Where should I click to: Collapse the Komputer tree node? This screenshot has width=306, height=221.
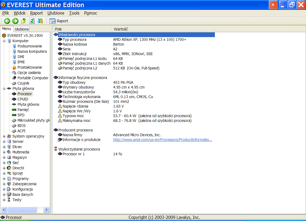tap(4, 41)
